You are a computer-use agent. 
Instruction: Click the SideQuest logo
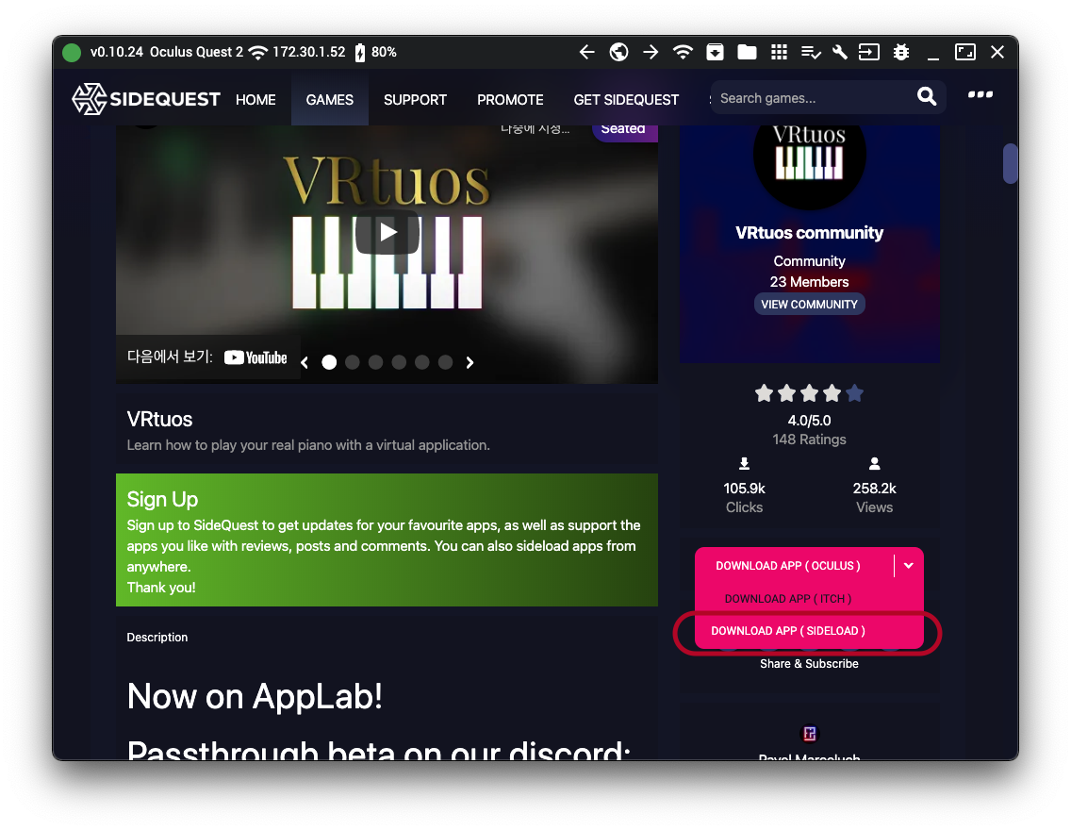tap(146, 99)
